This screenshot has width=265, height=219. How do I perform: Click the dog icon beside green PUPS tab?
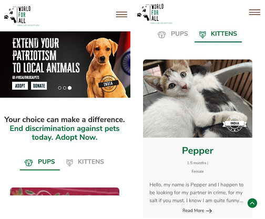pos(28,162)
